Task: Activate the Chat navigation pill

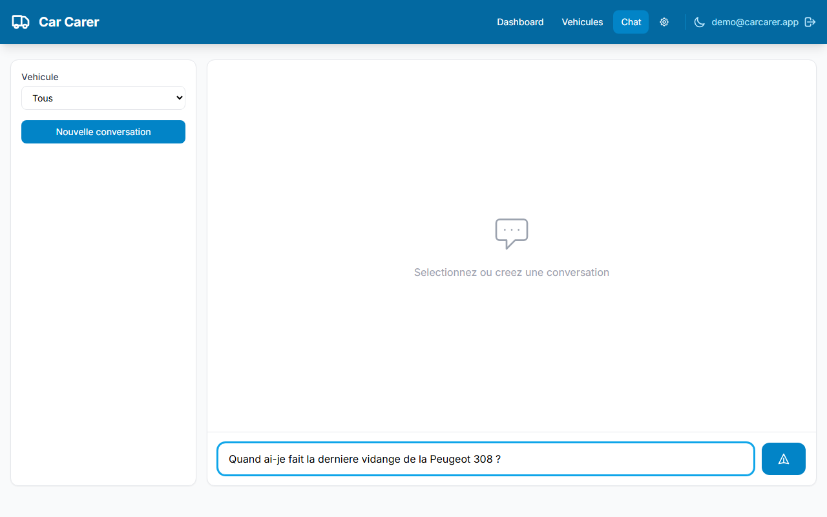Action: (631, 21)
